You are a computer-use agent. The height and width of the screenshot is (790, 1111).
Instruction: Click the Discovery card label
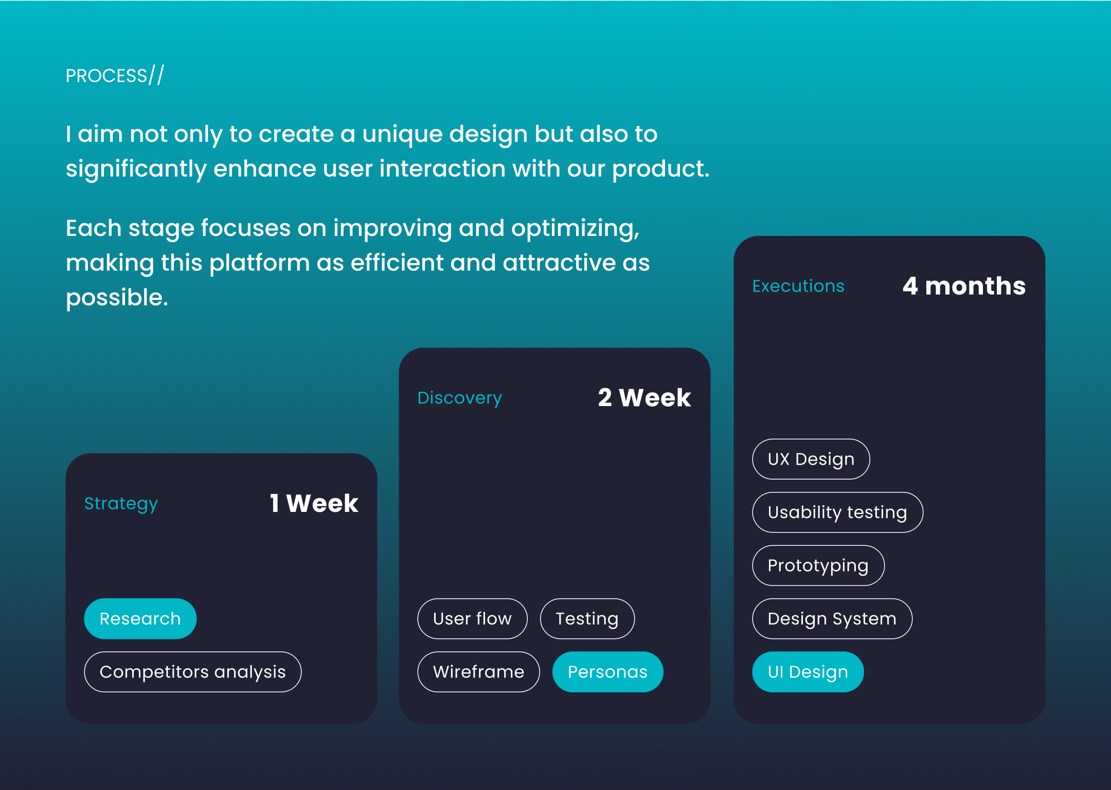(x=459, y=398)
